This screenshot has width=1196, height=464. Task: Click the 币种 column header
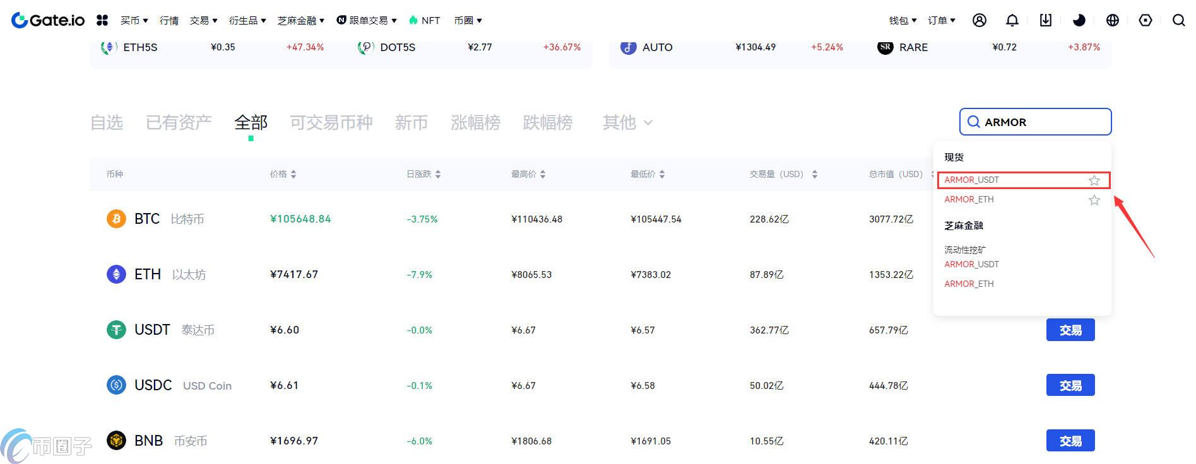tap(115, 174)
